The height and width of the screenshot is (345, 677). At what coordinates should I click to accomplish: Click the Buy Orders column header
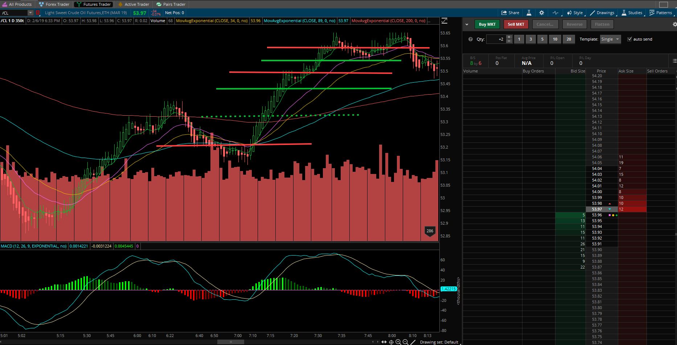pyautogui.click(x=538, y=71)
